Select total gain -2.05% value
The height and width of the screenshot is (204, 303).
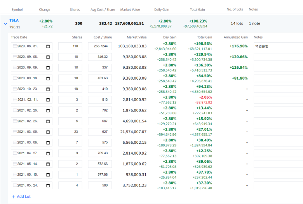(205, 97)
